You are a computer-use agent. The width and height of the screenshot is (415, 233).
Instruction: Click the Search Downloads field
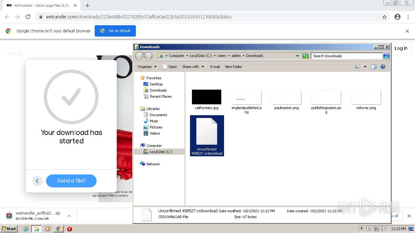click(x=347, y=56)
